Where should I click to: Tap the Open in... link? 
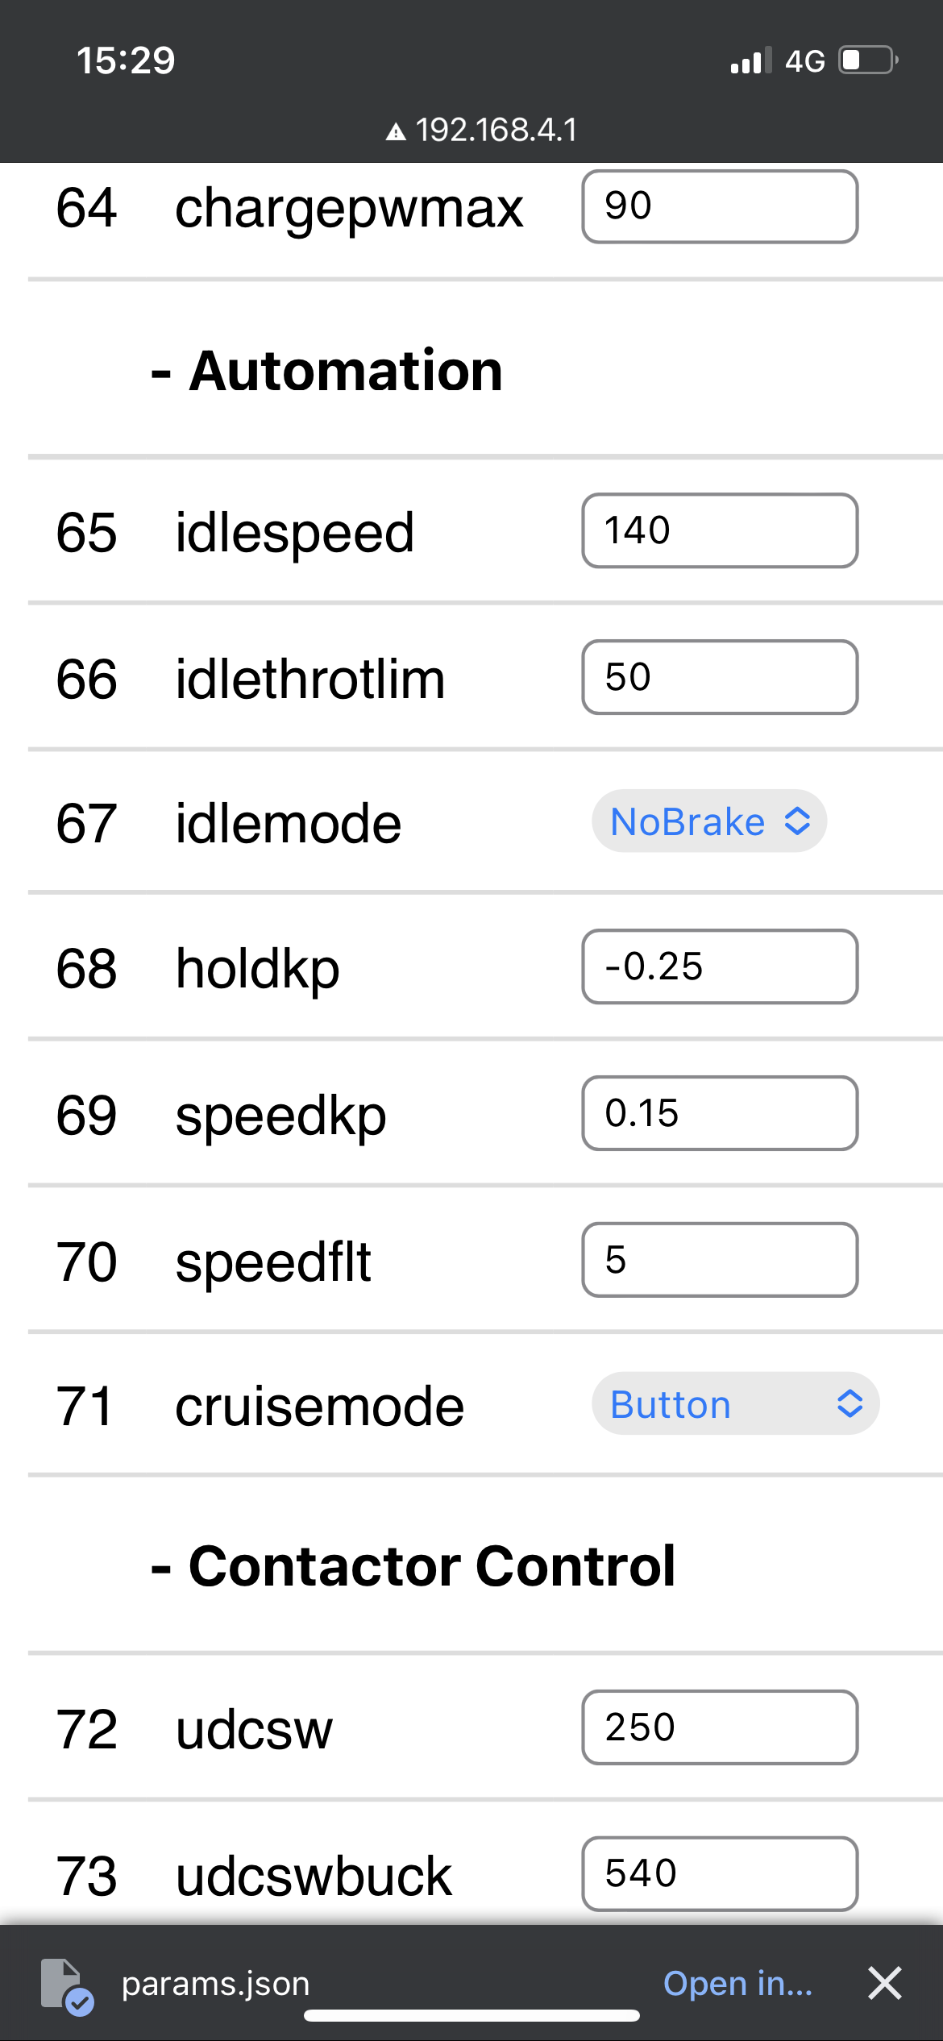point(737,1984)
